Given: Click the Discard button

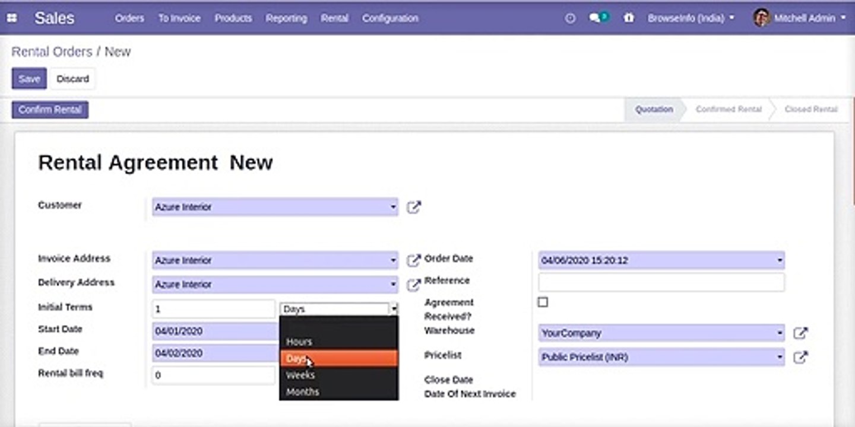Looking at the screenshot, I should [72, 79].
